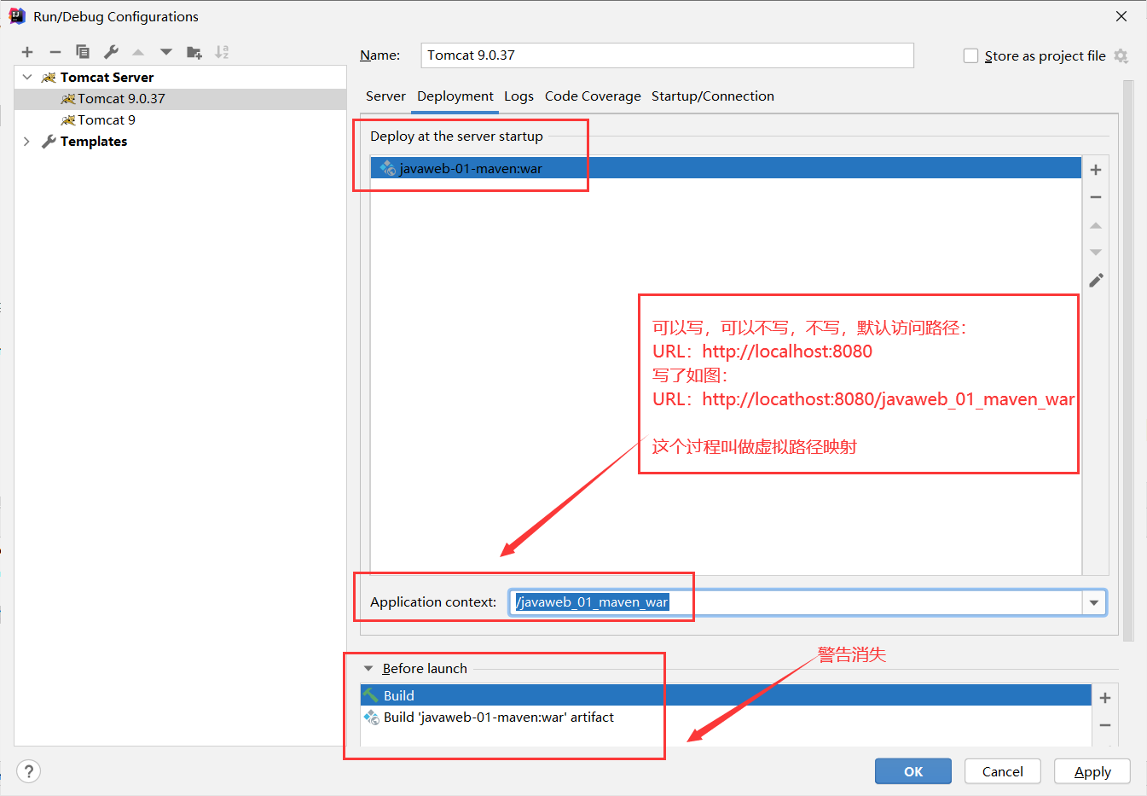The height and width of the screenshot is (796, 1147).
Task: Create new folder for configurations
Action: [194, 52]
